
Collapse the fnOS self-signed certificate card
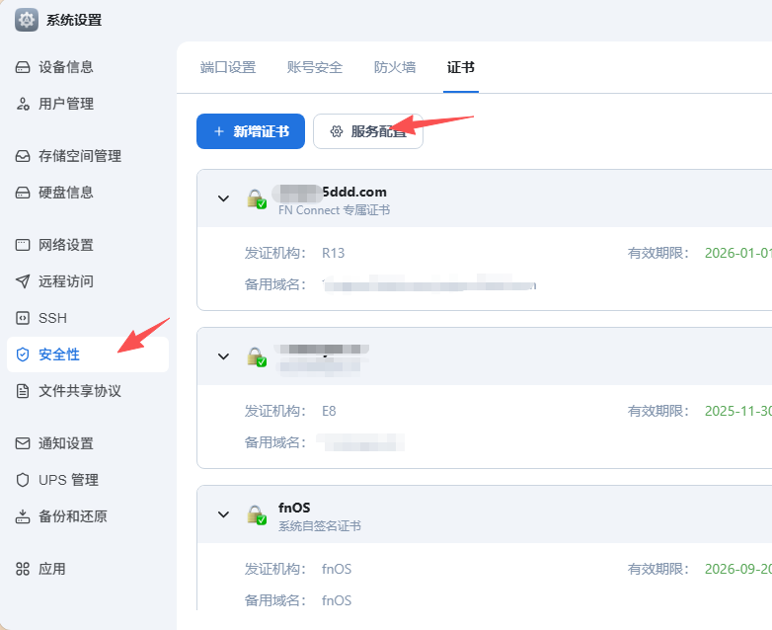[x=223, y=514]
